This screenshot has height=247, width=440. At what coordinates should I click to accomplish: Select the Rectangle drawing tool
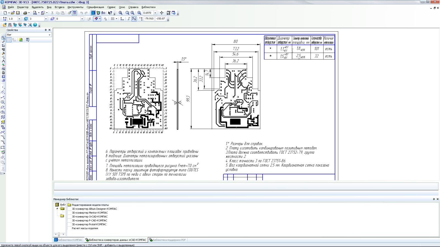3,147
